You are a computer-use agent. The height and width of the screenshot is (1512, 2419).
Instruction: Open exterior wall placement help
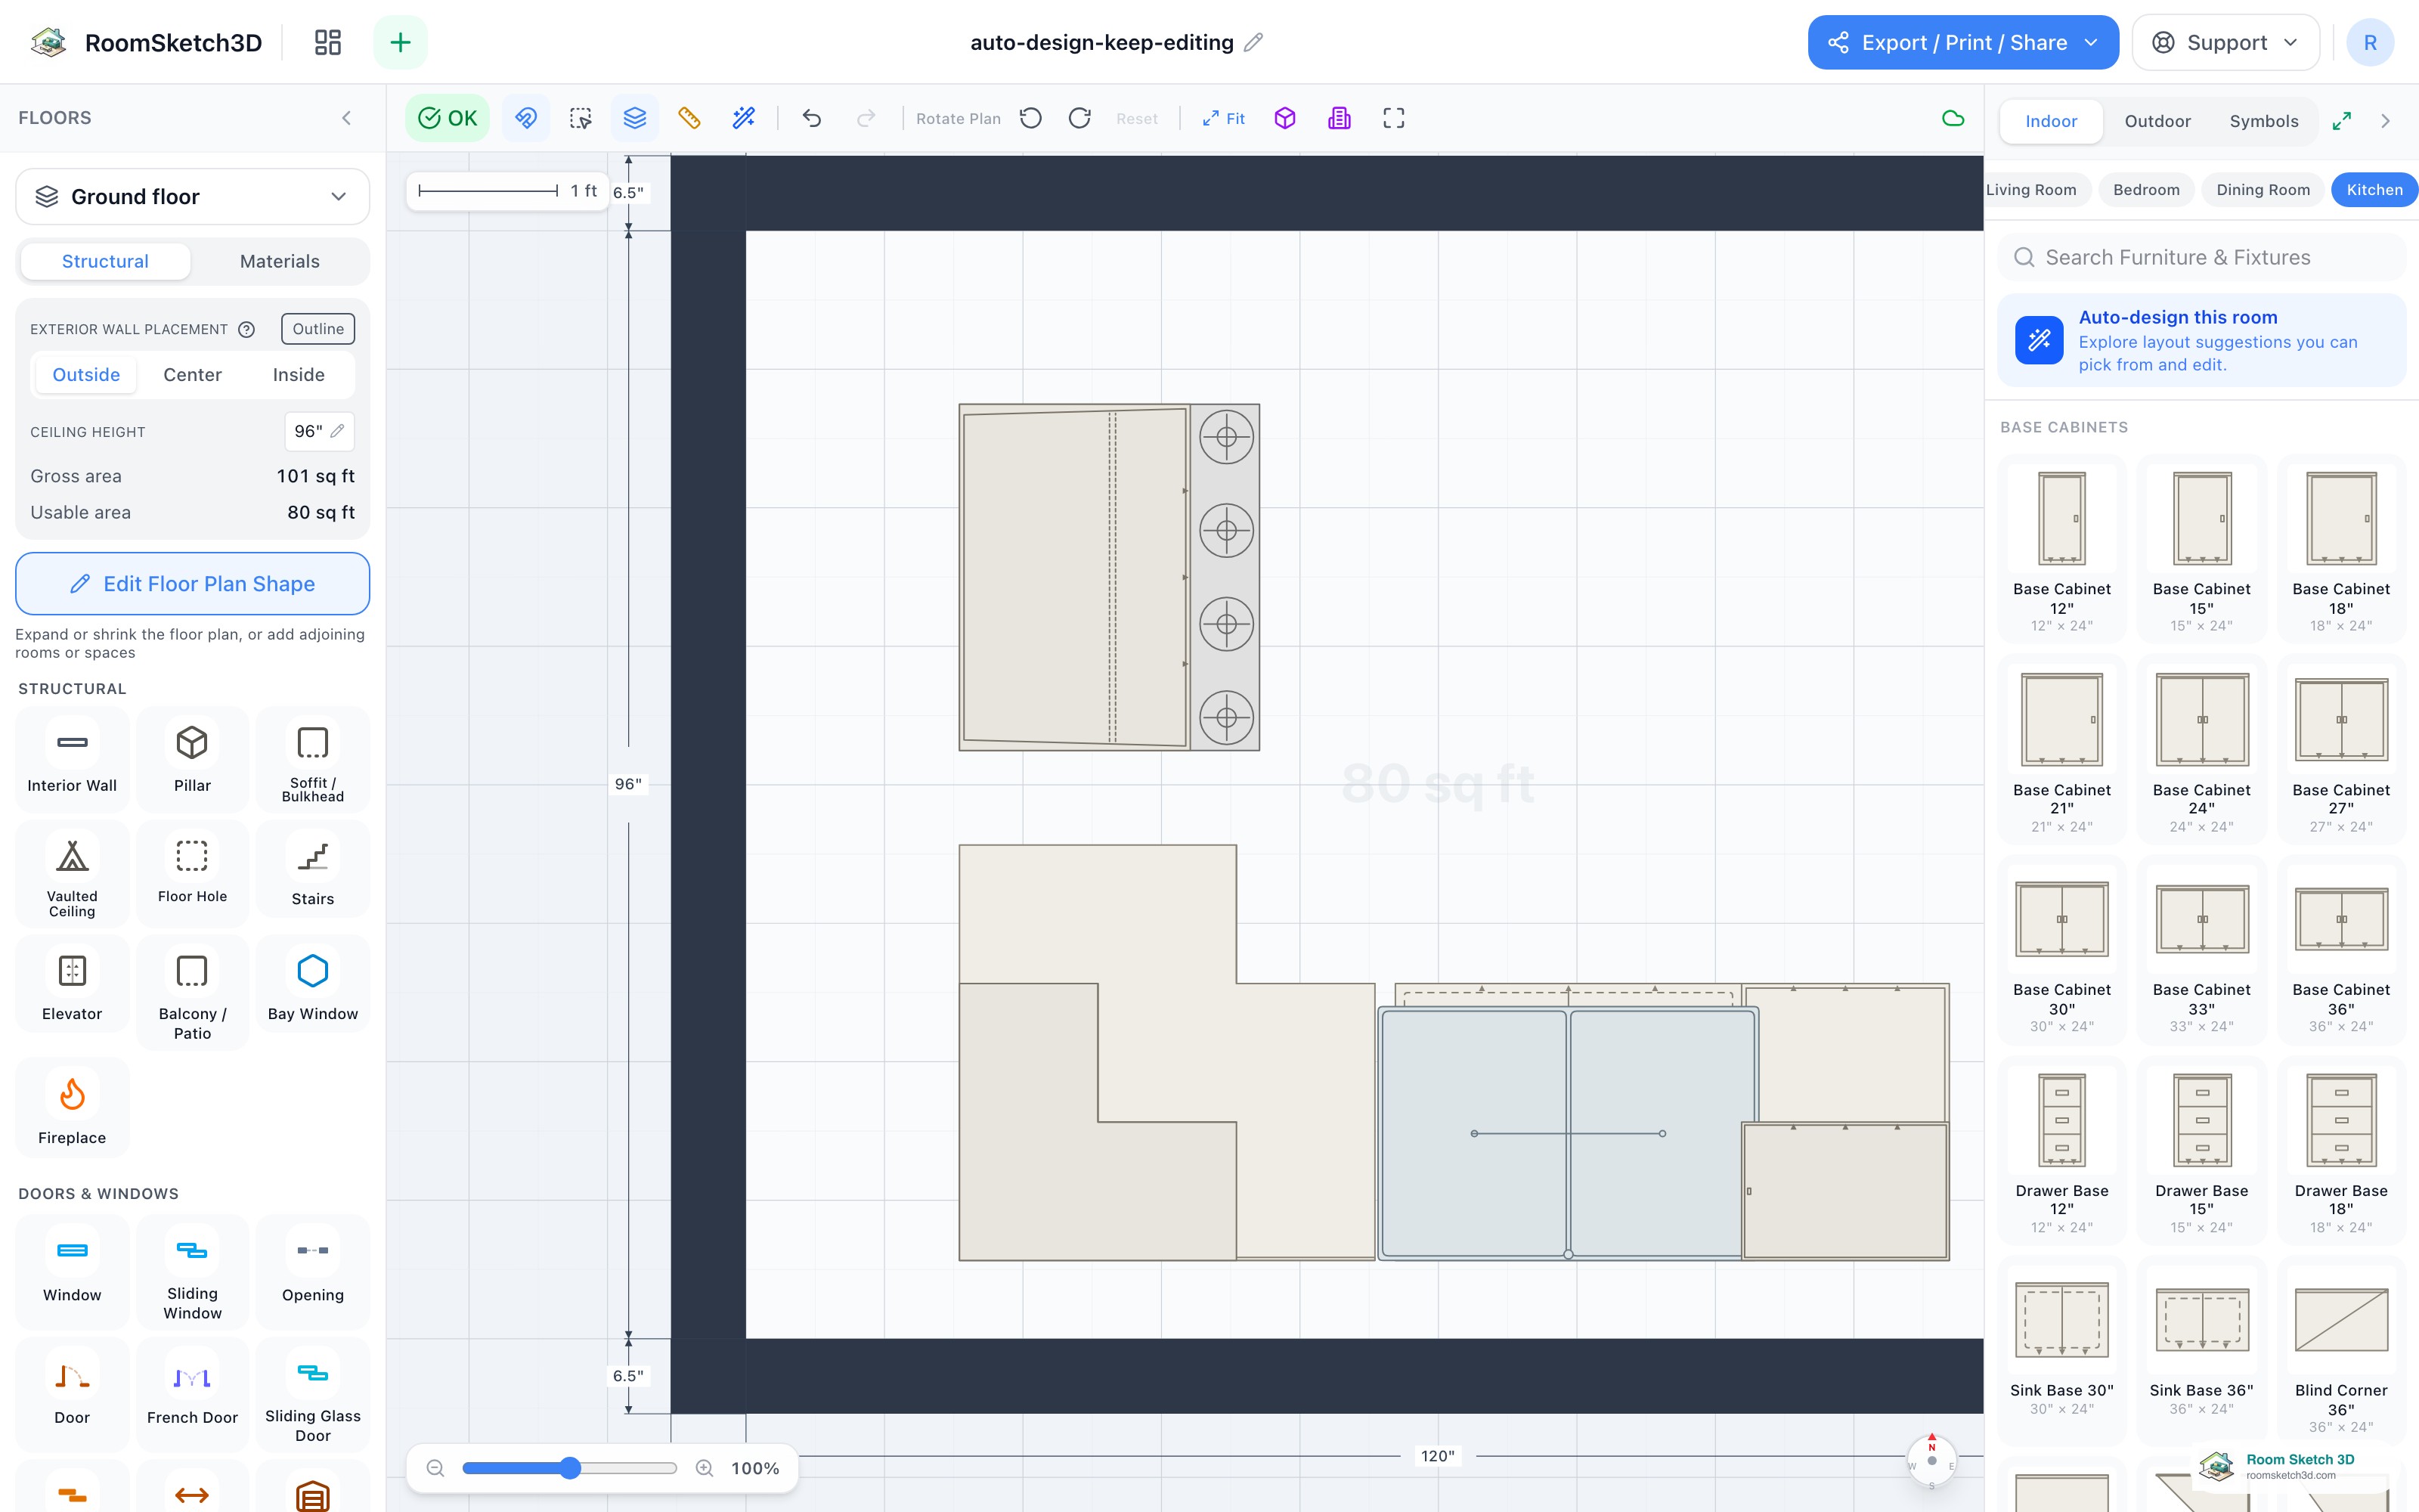[x=247, y=329]
